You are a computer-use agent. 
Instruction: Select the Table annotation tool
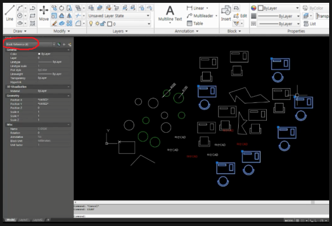pos(195,23)
